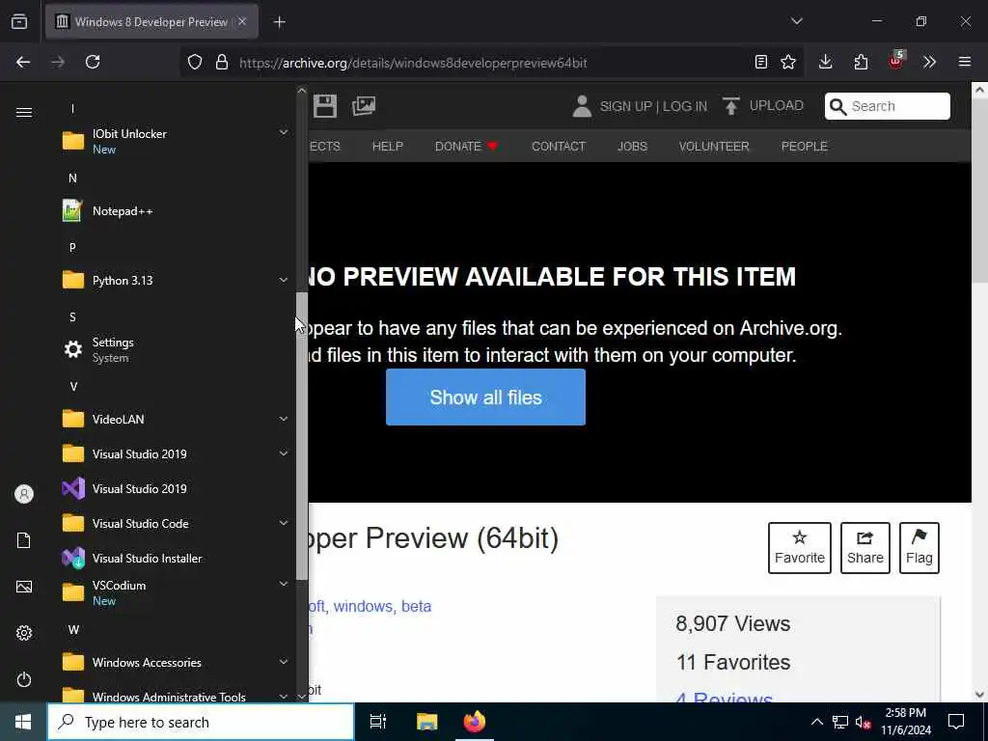Reload the page in Firefox
This screenshot has height=741, width=988.
click(93, 62)
